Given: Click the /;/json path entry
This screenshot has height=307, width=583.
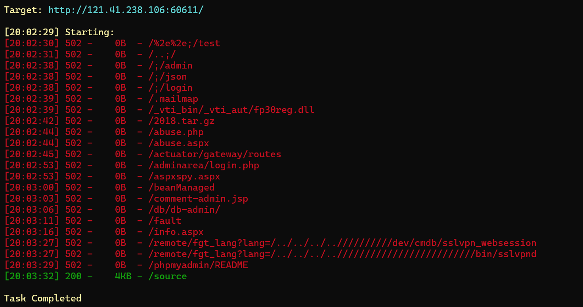Looking at the screenshot, I should [x=168, y=76].
